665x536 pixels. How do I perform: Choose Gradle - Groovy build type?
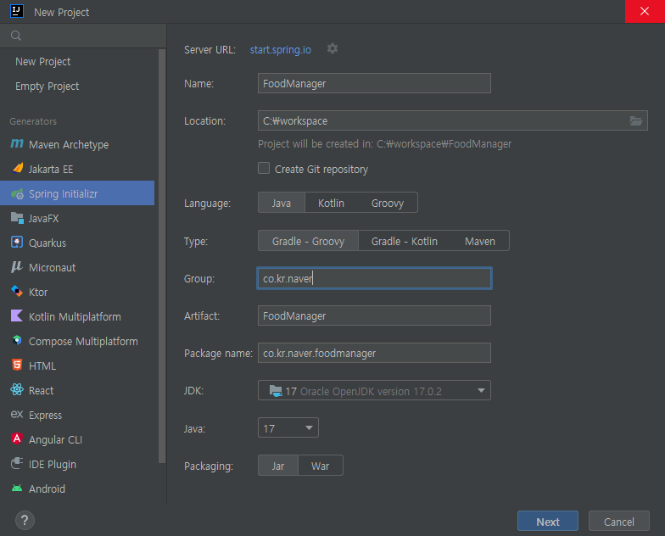[309, 241]
